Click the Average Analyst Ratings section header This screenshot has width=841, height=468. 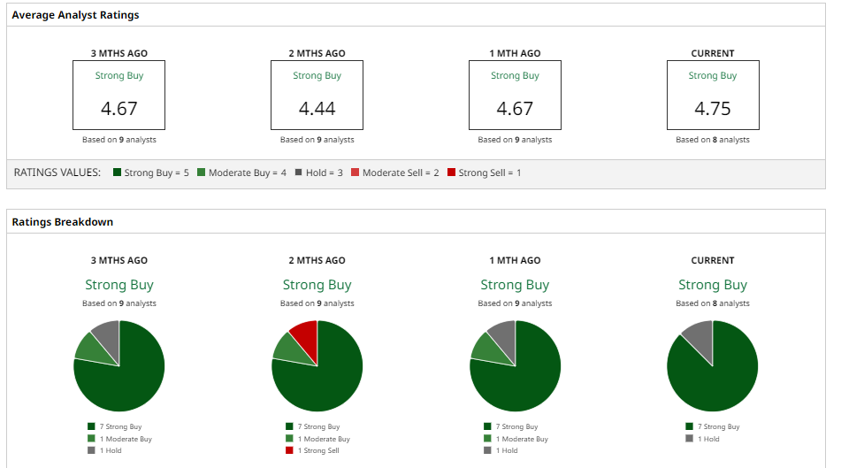click(75, 15)
